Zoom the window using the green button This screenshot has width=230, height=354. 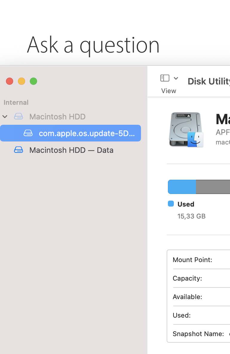coord(33,81)
